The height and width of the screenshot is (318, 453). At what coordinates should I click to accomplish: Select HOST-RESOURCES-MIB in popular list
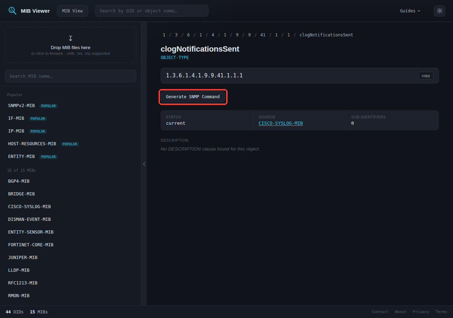click(x=70, y=144)
